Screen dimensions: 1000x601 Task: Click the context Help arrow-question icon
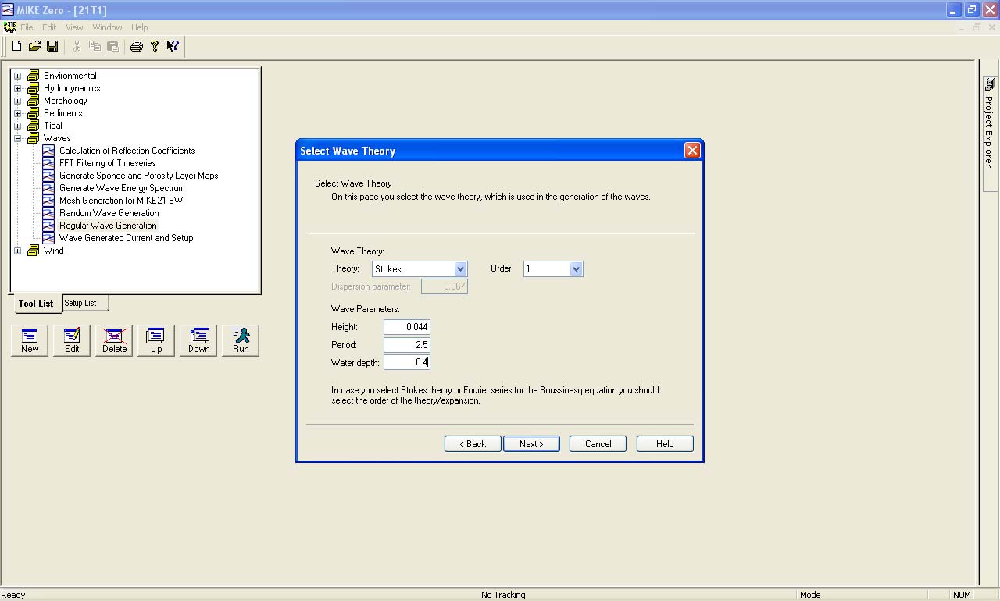tap(173, 46)
